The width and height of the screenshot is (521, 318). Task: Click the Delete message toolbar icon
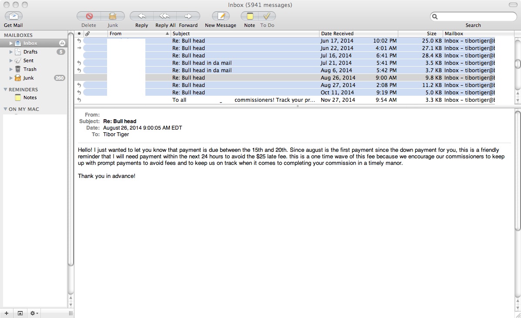coord(89,16)
